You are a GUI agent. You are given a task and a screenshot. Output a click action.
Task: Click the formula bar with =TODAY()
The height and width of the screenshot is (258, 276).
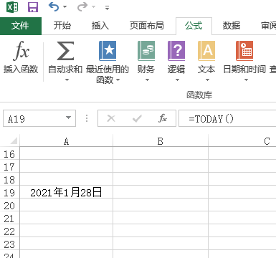[x=227, y=118]
